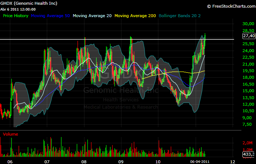The width and height of the screenshot is (256, 164).
Task: Click the 19,50 price axis label
Action: tap(248, 71)
